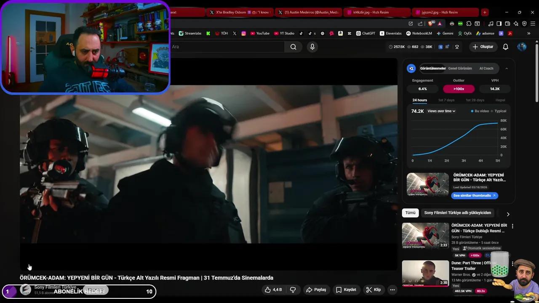Click the Dune Part Three trailer thumbnail
The height and width of the screenshot is (303, 539).
[x=425, y=273]
